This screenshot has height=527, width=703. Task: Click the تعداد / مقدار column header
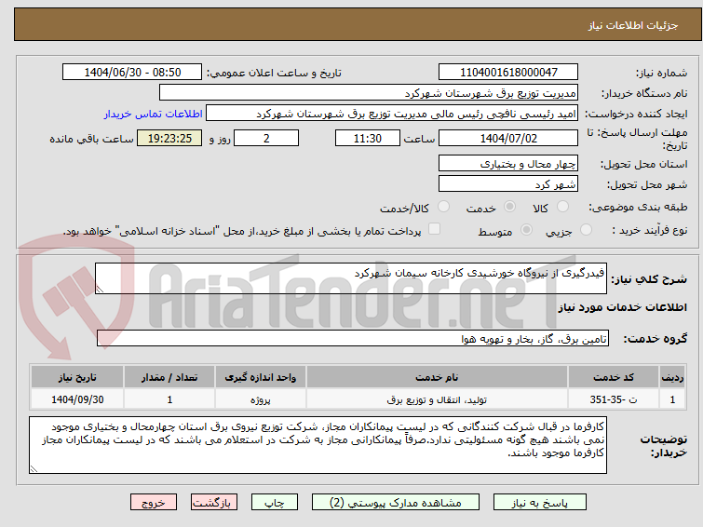169,377
